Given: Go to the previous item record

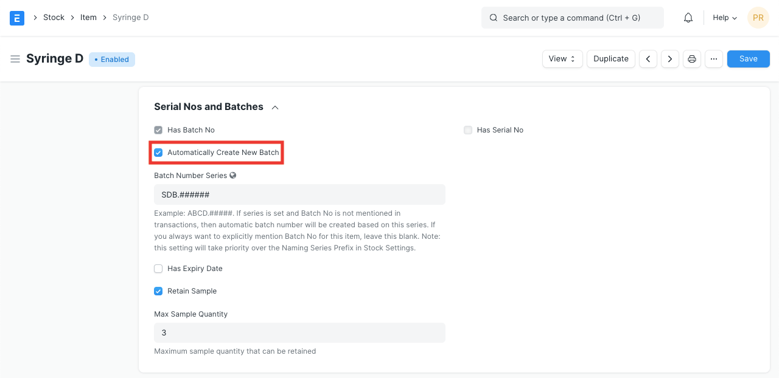Looking at the screenshot, I should point(648,59).
